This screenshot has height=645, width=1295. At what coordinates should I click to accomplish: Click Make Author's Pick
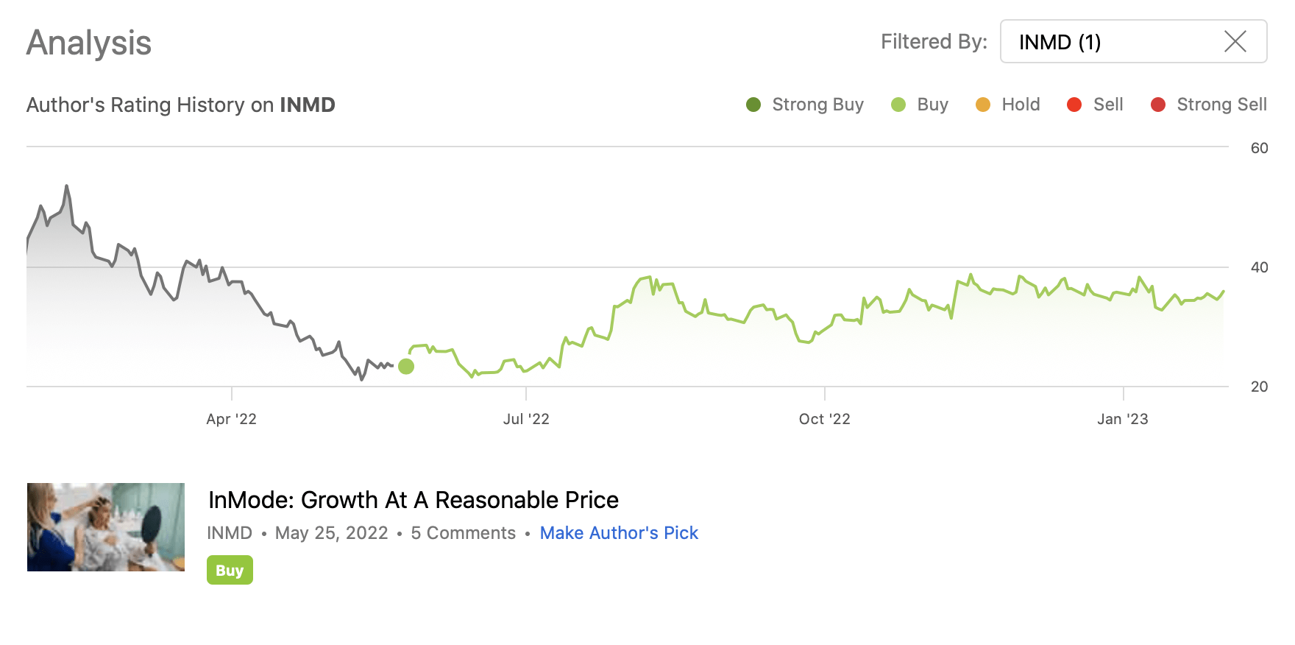[x=619, y=532]
